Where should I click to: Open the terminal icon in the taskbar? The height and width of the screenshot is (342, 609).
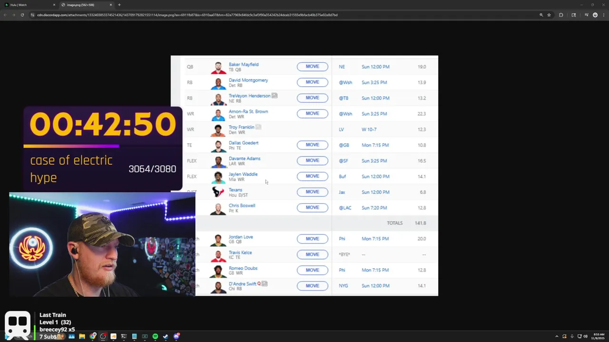pyautogui.click(x=124, y=336)
